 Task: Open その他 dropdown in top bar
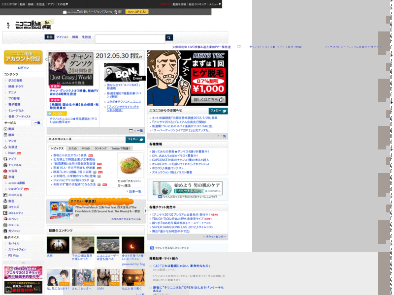tap(63, 4)
